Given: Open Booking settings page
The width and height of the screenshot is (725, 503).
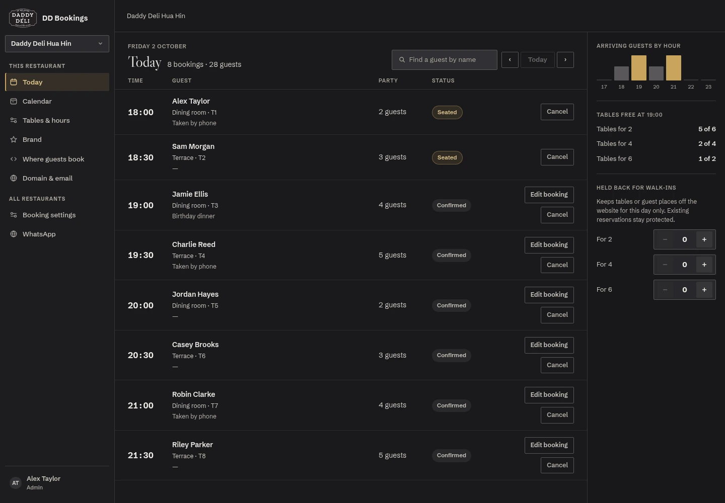Looking at the screenshot, I should pyautogui.click(x=57, y=215).
